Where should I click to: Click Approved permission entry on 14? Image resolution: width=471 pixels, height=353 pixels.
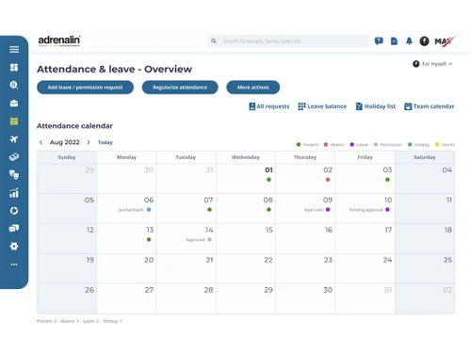pos(199,240)
